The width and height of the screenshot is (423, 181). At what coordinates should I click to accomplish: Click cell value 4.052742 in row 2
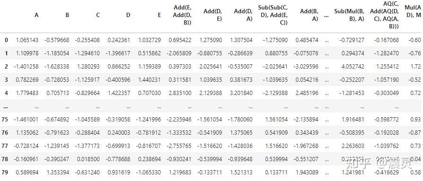point(353,67)
